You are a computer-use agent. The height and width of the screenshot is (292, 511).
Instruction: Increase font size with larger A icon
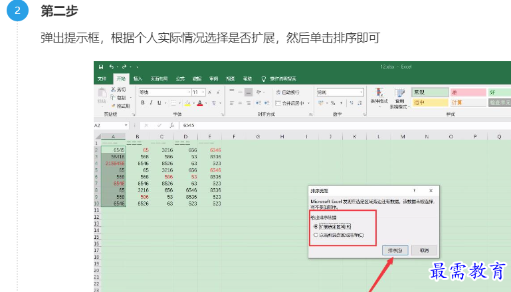coord(210,92)
